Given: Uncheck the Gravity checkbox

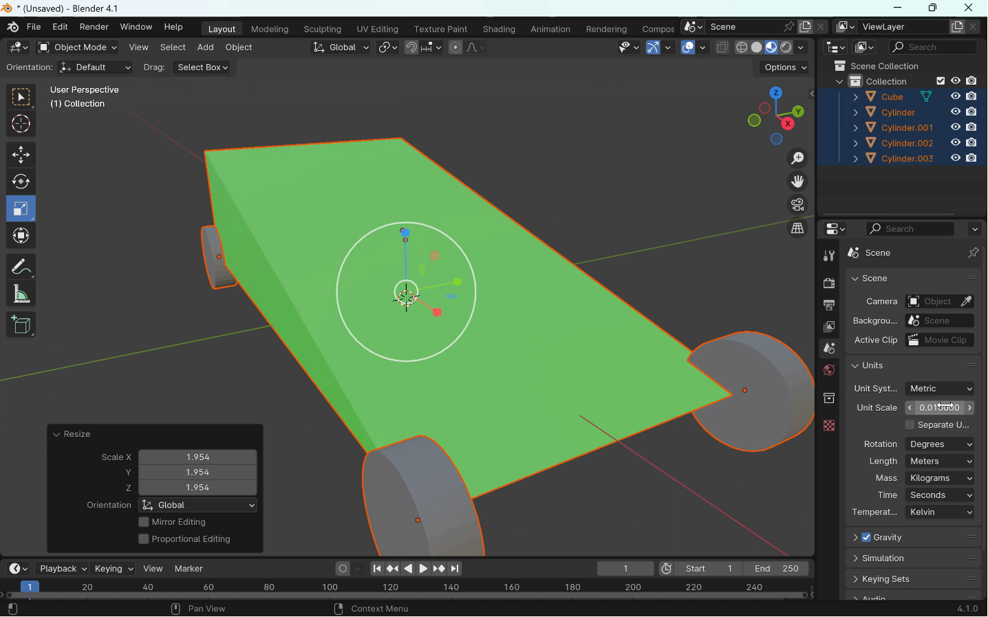Looking at the screenshot, I should pos(867,539).
